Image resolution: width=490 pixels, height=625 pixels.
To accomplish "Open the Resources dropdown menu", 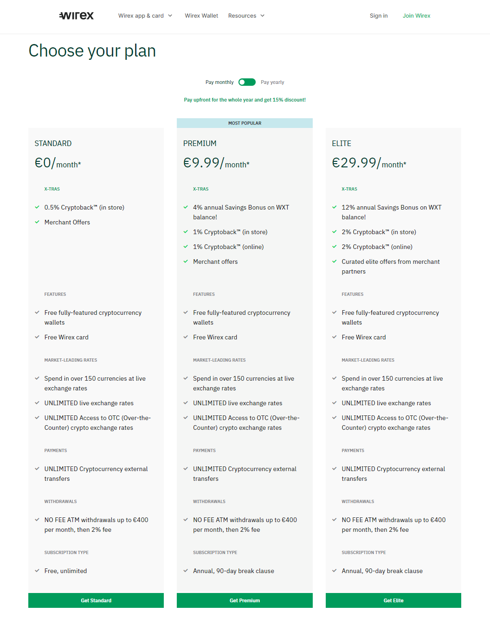I will [246, 15].
